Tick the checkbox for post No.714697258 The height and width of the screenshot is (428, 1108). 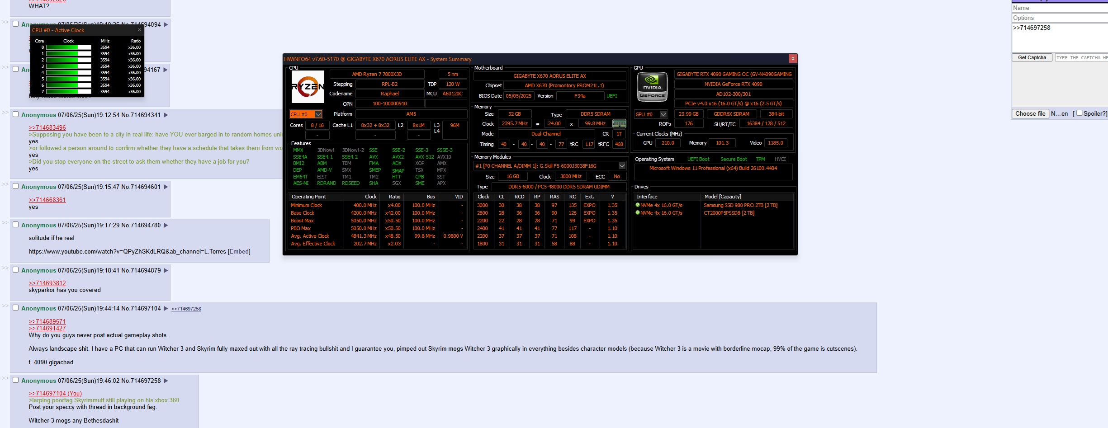15,380
